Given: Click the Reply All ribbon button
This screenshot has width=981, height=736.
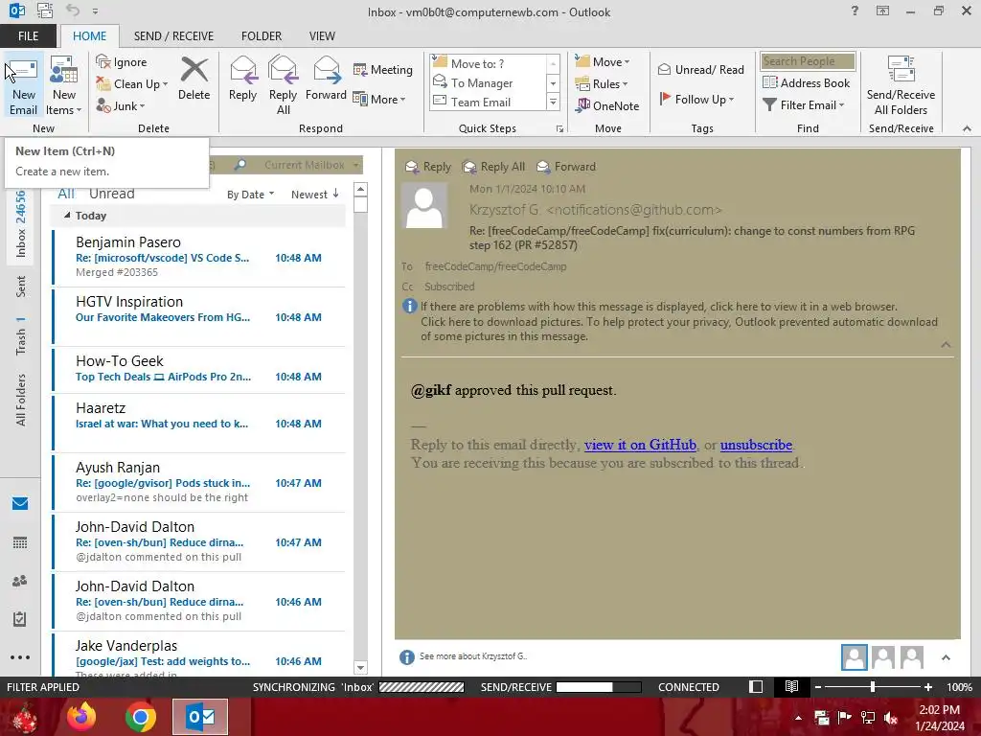Looking at the screenshot, I should click(x=283, y=85).
